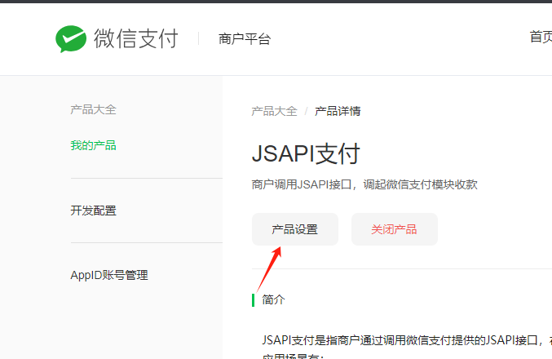The image size is (552, 359).
Task: Click the WeChat Pay green logo icon
Action: 71,38
